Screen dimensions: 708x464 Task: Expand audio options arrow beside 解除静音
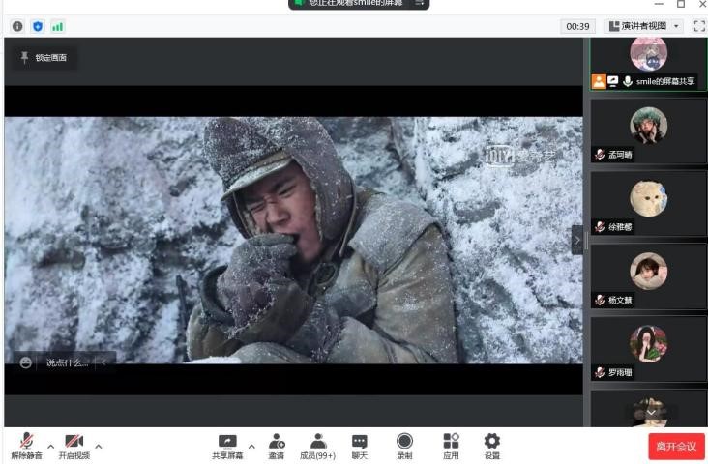(50, 446)
